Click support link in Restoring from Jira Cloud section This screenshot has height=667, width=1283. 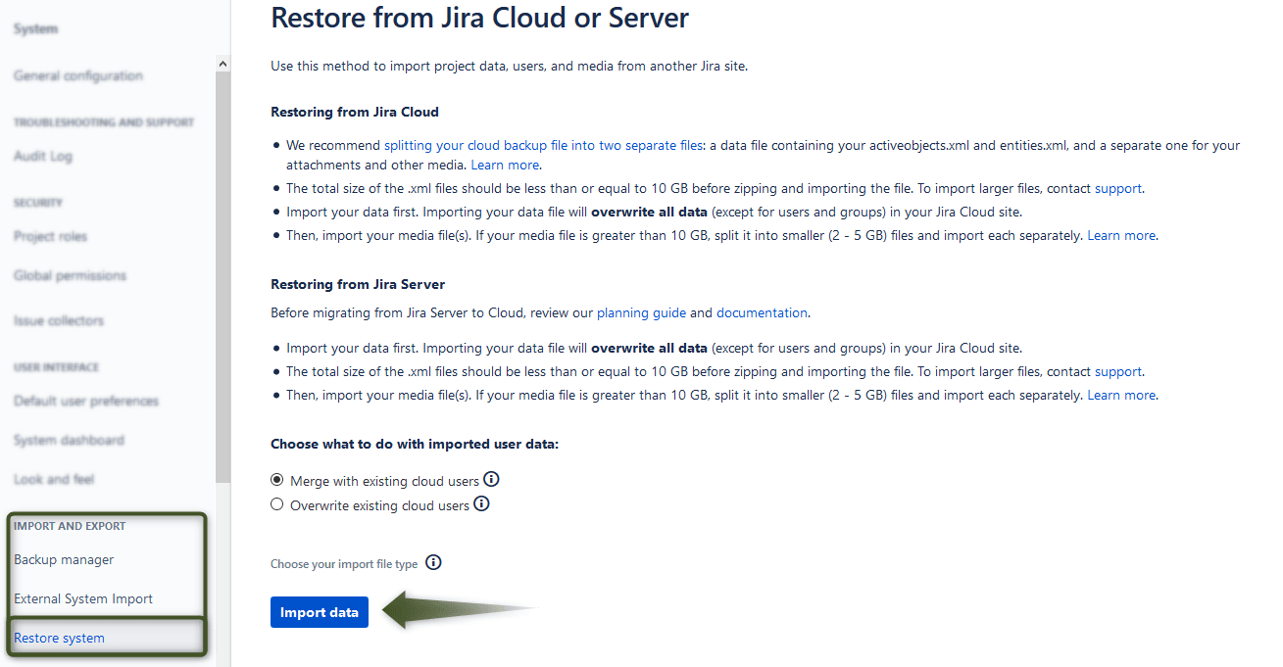(x=1118, y=188)
